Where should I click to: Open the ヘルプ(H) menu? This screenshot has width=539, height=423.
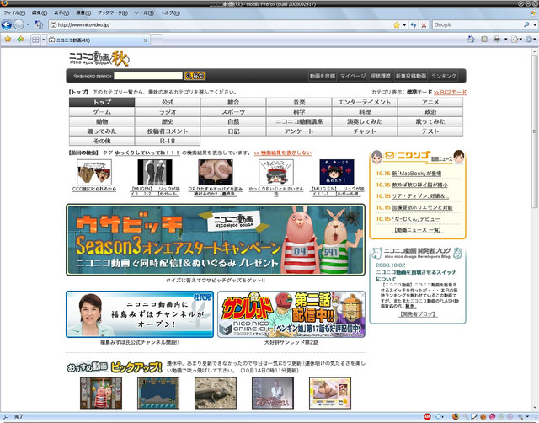[x=170, y=13]
